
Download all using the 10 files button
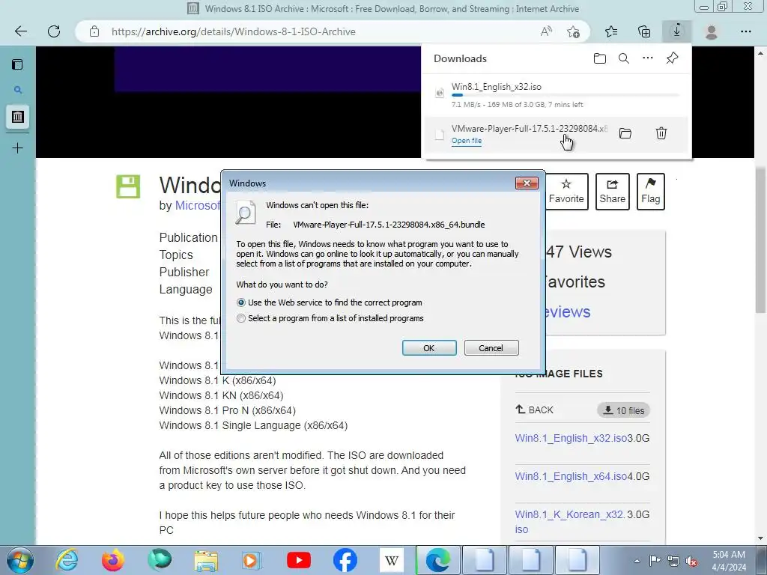point(623,410)
